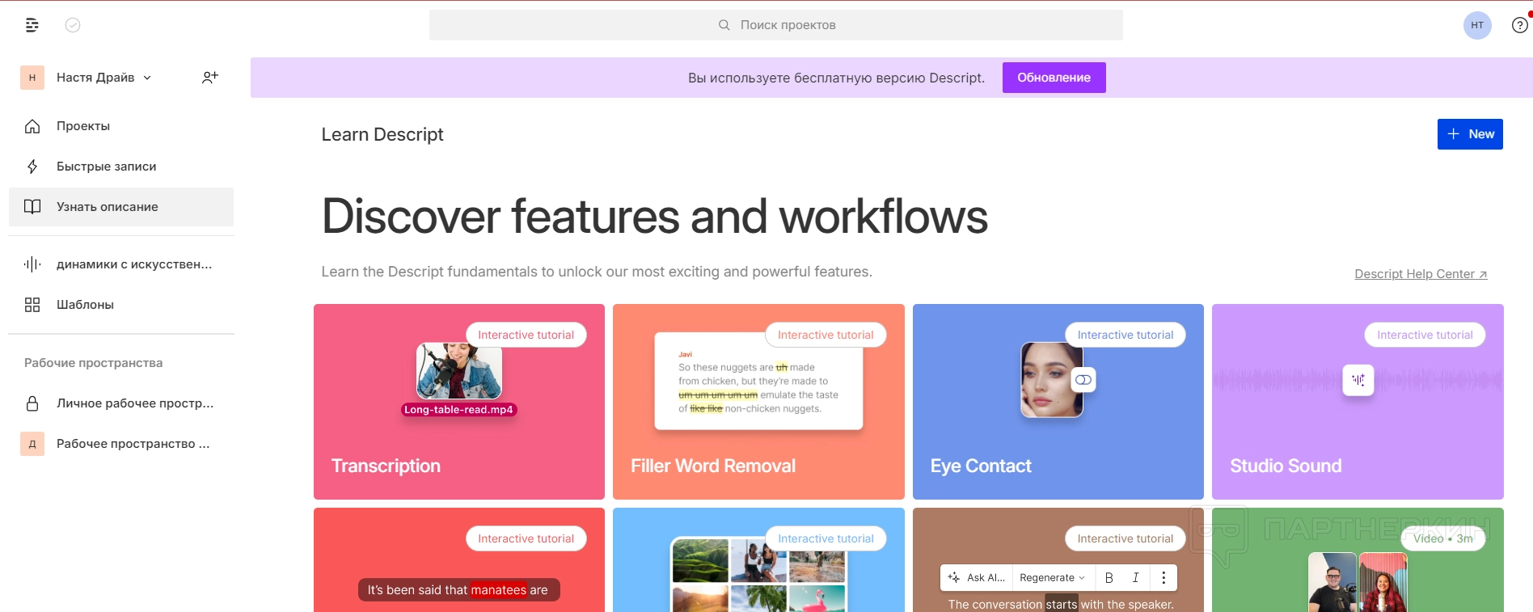Screen dimensions: 1533x612
Task: Open the three-dot more options
Action: point(1163,578)
